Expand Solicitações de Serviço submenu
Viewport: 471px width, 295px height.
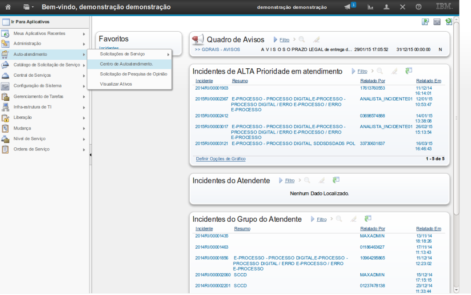coord(129,54)
